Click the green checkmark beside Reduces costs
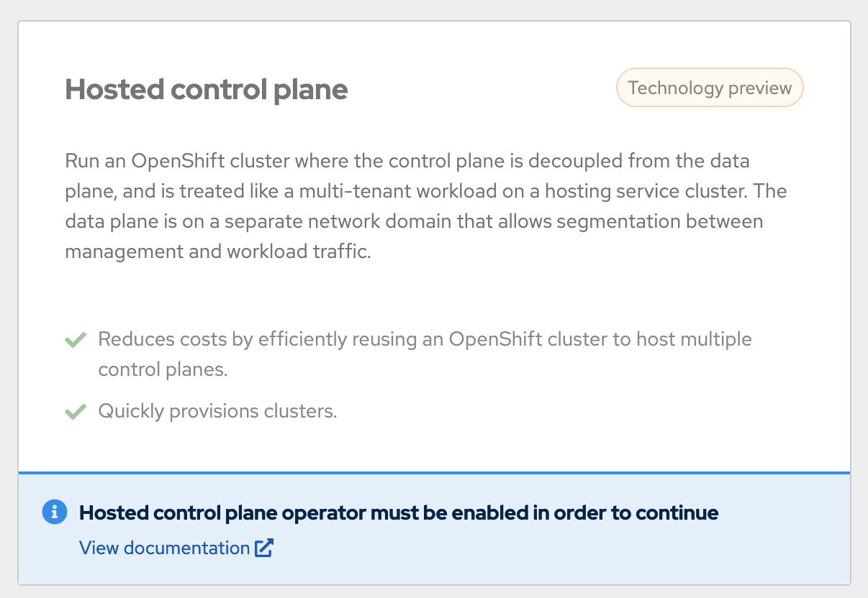The height and width of the screenshot is (598, 868). coord(76,339)
